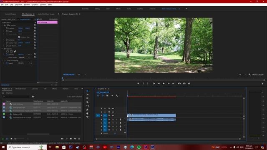Viewport: 267px width, 150px height.
Task: Toggle Position animation stopwatch
Action: [7, 28]
